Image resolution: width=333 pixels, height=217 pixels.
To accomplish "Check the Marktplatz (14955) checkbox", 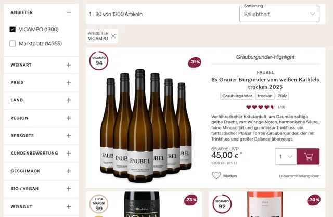I will point(12,44).
